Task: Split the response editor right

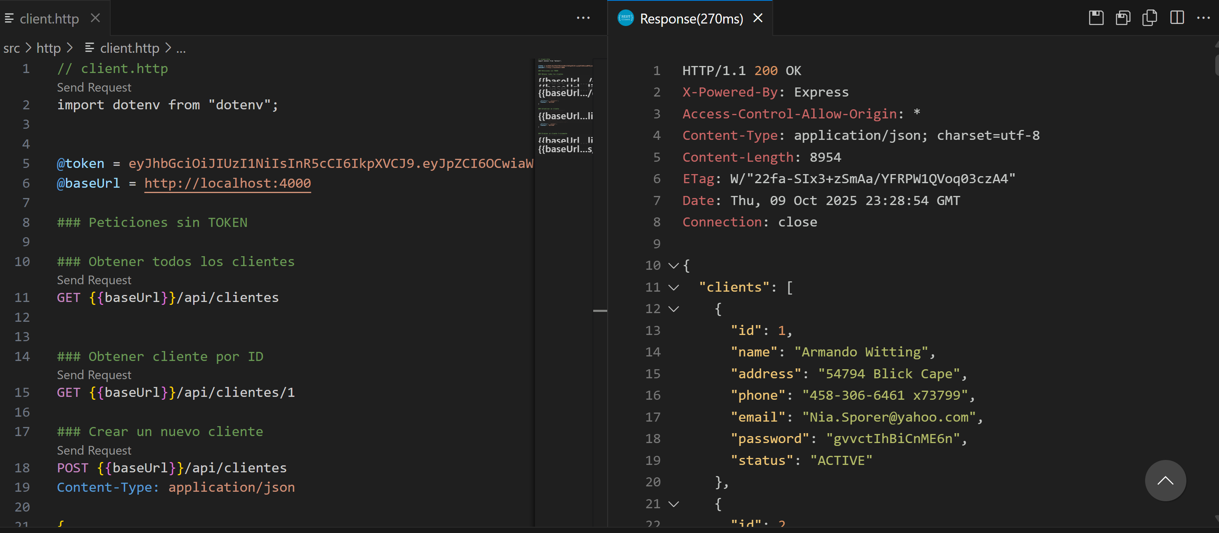Action: [x=1177, y=18]
